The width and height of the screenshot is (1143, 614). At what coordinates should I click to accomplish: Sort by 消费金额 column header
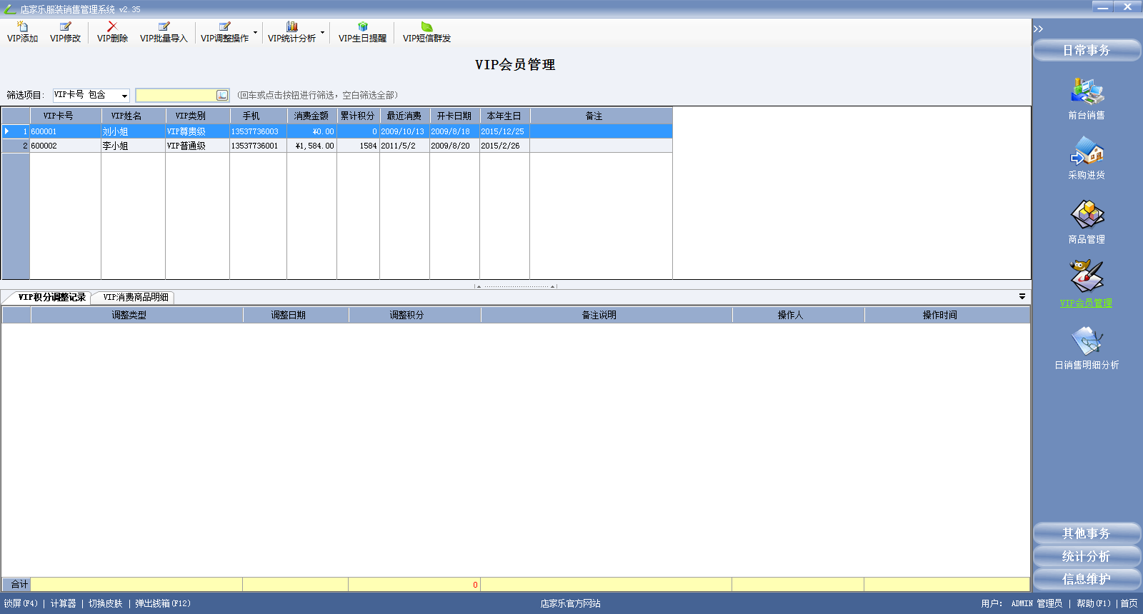point(311,116)
